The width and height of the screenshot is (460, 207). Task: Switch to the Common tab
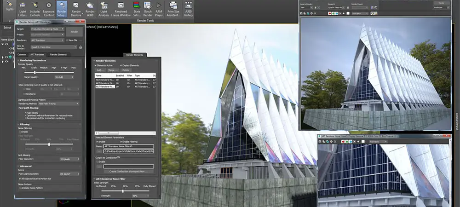pos(22,55)
